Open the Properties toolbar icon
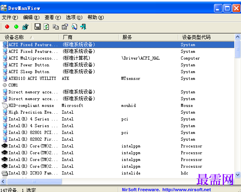Viewport: 241px width, 192px height. [x=65, y=27]
